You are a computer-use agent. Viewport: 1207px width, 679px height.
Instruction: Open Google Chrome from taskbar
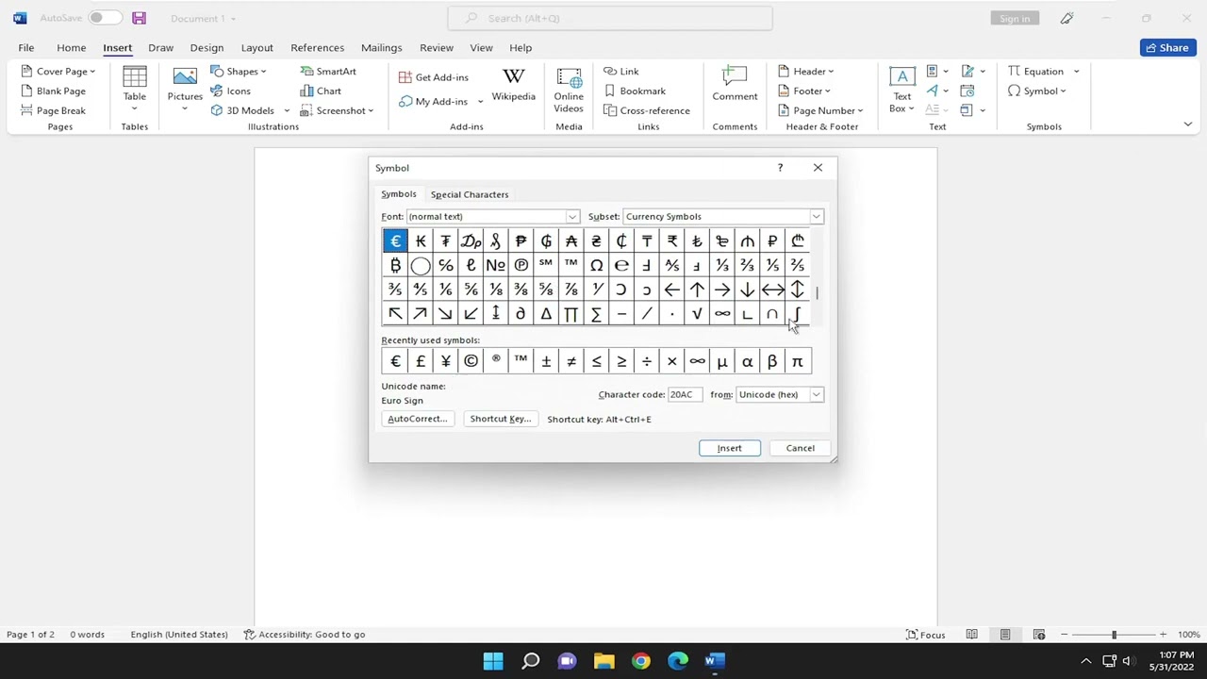point(640,660)
